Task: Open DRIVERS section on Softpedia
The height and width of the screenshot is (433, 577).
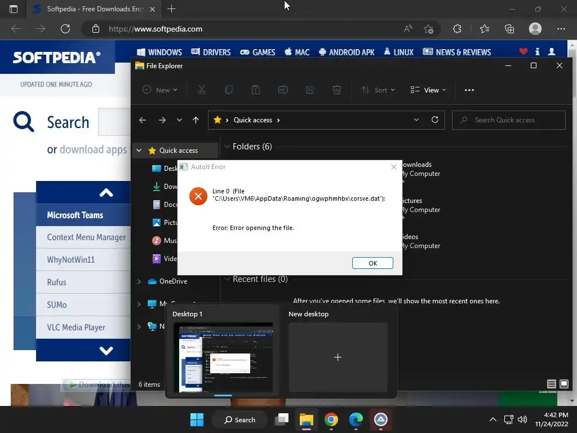Action: (x=211, y=52)
